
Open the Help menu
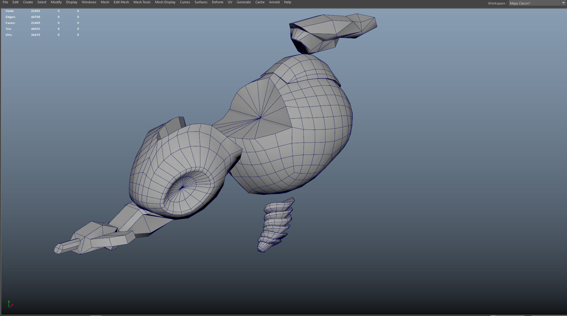287,2
